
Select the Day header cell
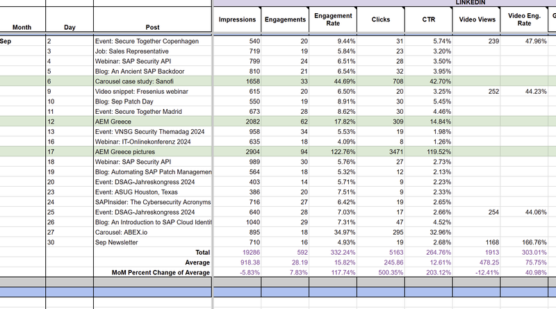pos(69,19)
